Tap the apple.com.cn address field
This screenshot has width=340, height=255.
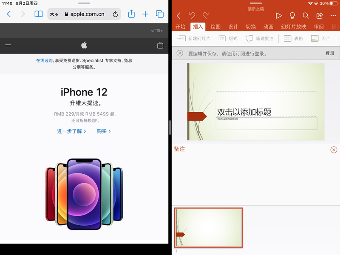(x=85, y=14)
